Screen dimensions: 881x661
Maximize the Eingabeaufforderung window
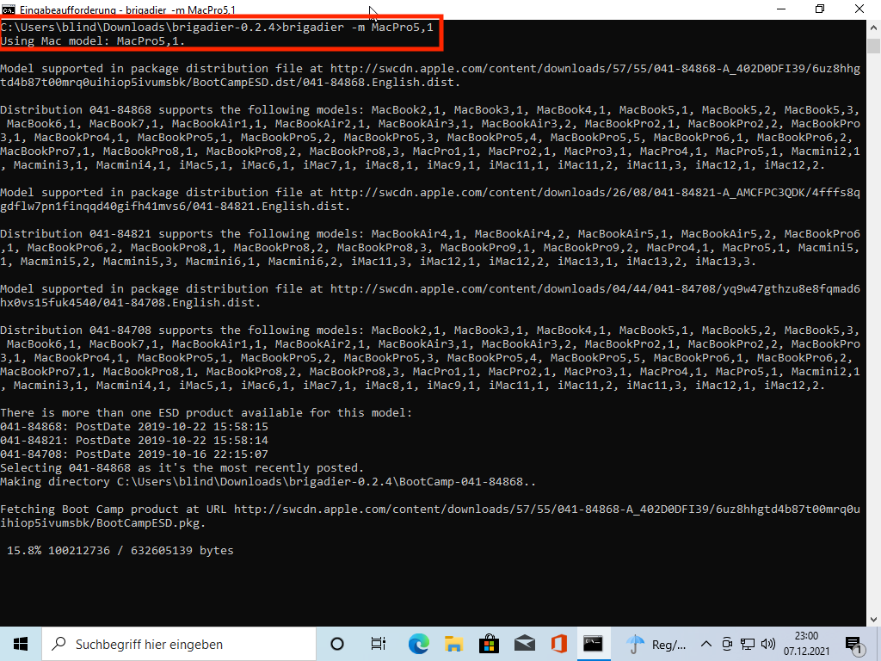coord(820,9)
